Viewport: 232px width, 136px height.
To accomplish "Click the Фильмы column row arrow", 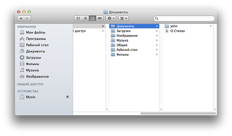I will (x=157, y=55).
